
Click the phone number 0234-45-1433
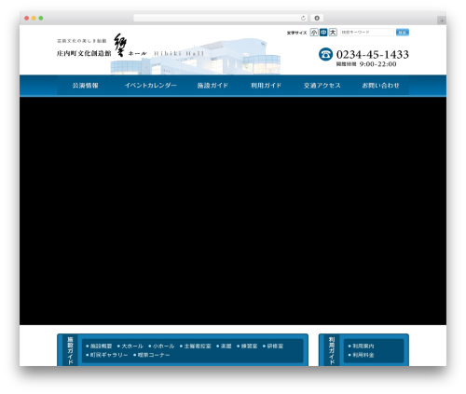[373, 54]
